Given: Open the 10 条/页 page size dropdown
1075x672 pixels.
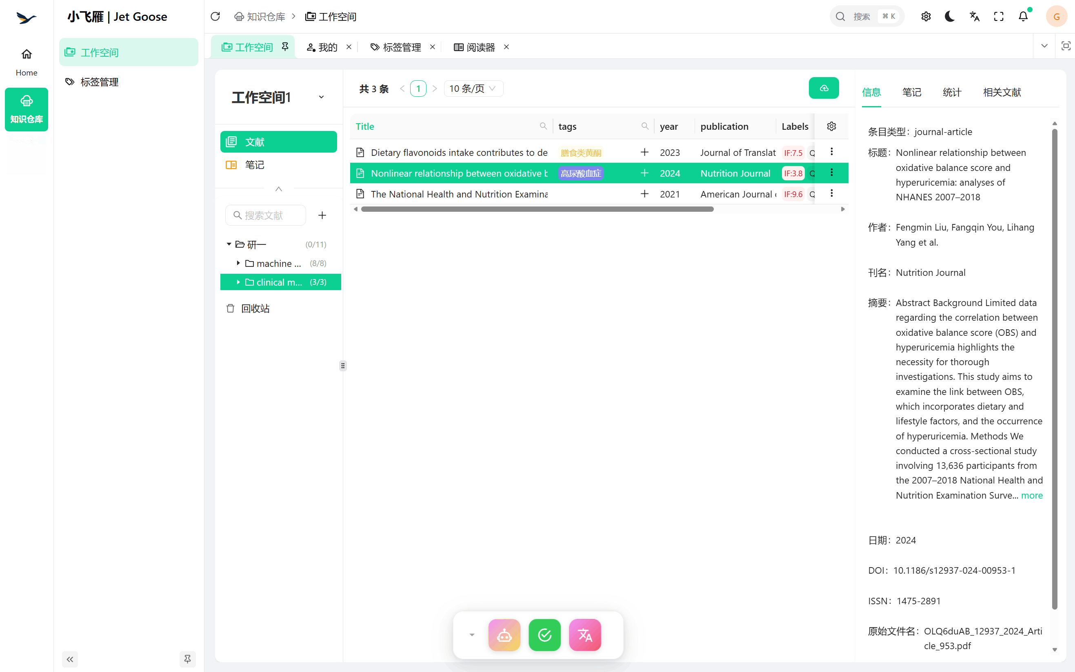Looking at the screenshot, I should (x=473, y=89).
